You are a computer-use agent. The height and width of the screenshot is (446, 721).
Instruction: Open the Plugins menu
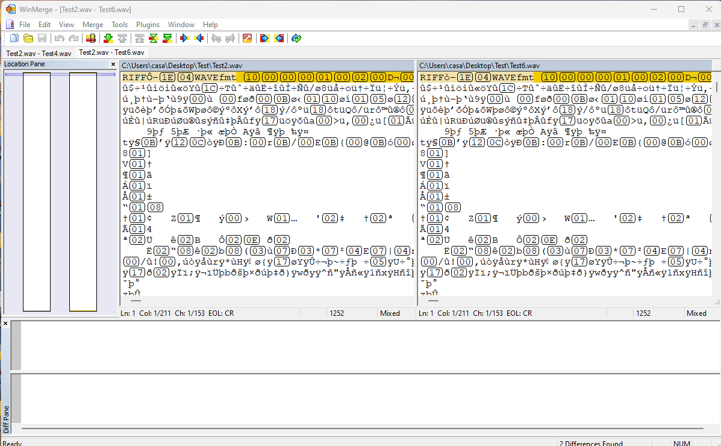148,24
